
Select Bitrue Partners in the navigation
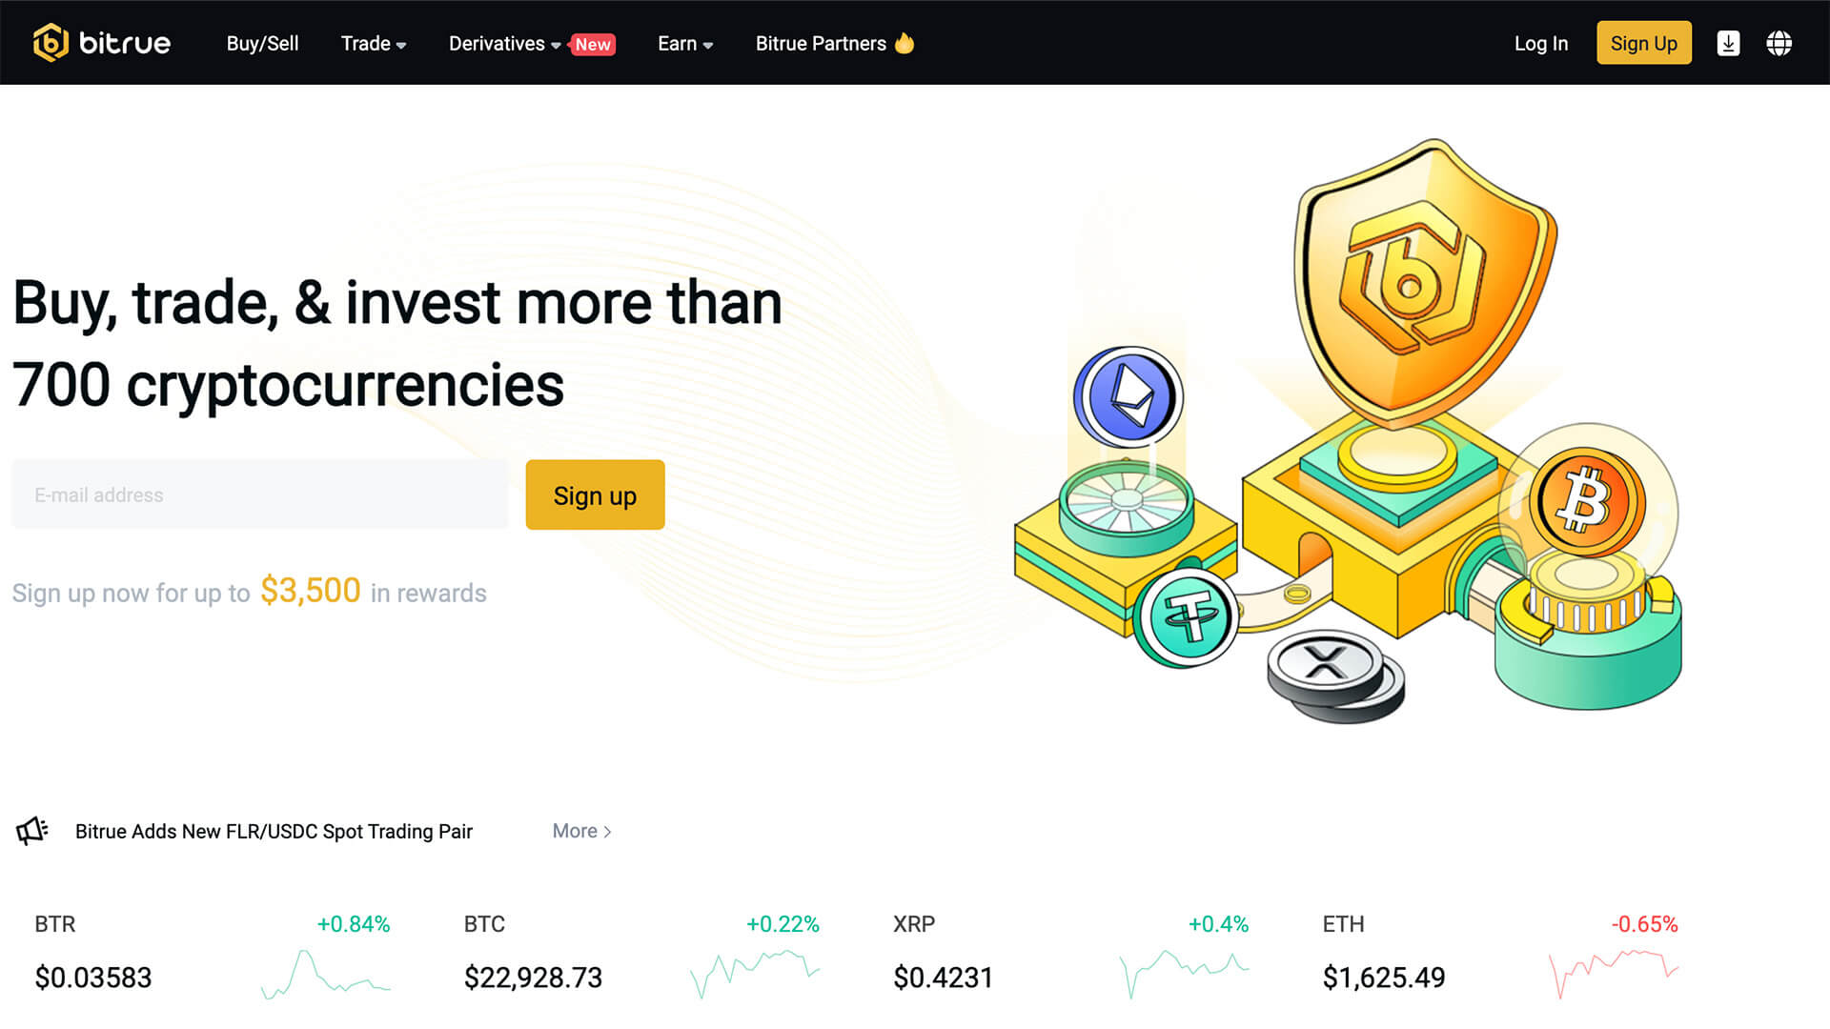coord(834,44)
